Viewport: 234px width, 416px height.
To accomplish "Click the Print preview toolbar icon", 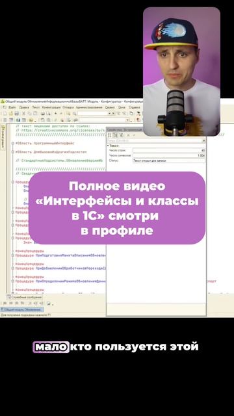I will tap(48, 114).
